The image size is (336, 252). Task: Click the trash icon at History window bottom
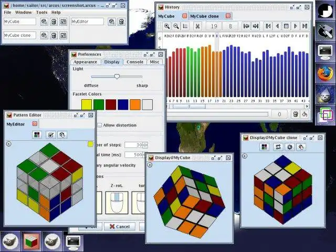[x=295, y=114]
